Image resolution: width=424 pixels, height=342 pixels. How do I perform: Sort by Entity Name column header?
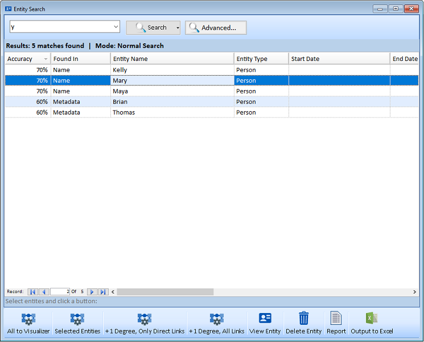(x=172, y=59)
